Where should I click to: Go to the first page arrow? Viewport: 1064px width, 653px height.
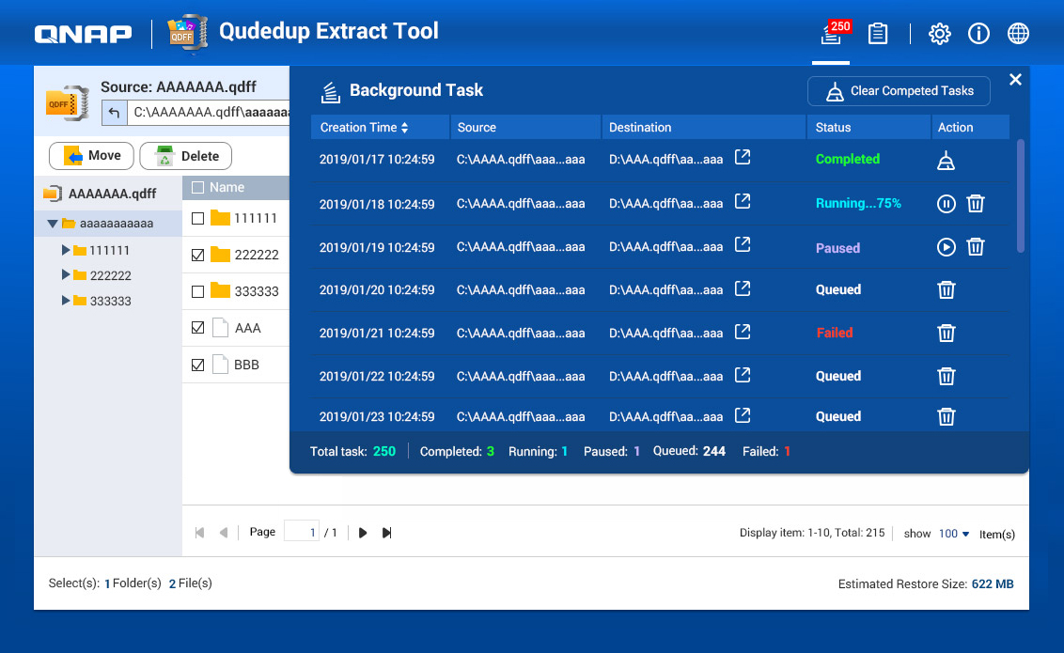pos(199,533)
